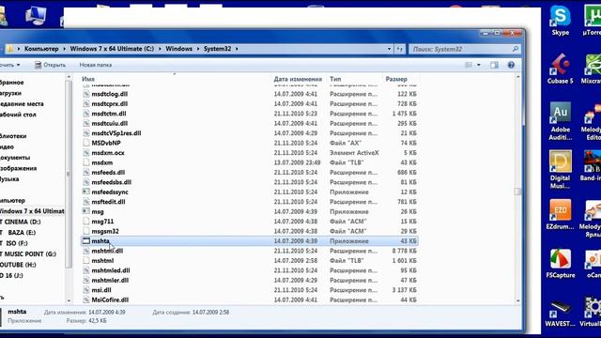Open FSCapture desktop shortcut
Image resolution: width=601 pixels, height=338 pixels.
tap(560, 263)
